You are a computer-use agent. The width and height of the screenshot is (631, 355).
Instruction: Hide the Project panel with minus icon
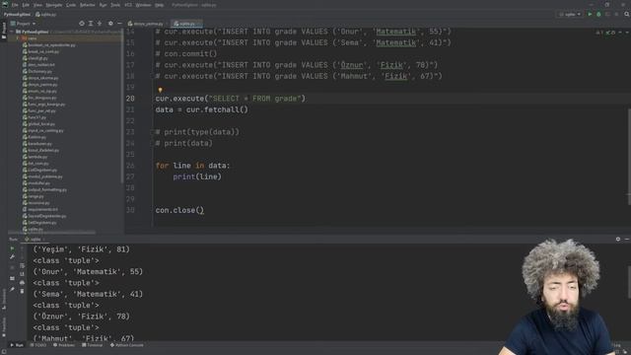click(x=119, y=24)
